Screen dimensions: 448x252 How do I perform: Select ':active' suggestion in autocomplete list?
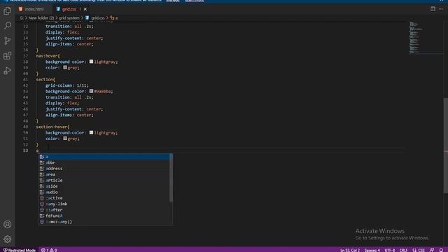coord(104,198)
